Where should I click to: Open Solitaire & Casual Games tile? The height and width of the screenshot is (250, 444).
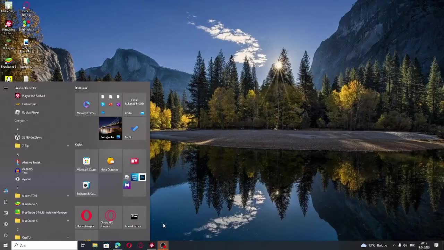click(x=86, y=187)
